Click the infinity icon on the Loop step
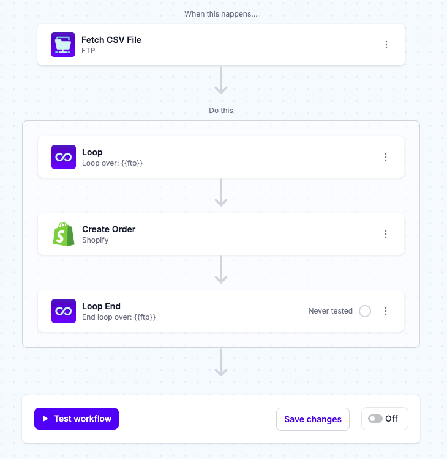The image size is (447, 459). (64, 157)
